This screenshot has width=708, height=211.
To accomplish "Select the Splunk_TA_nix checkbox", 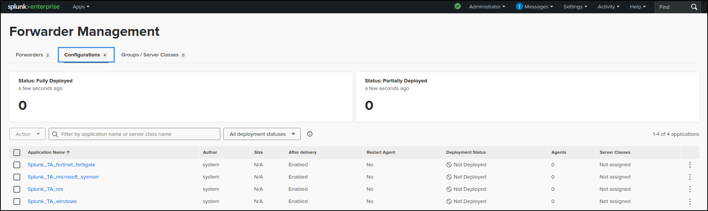I will tap(17, 189).
